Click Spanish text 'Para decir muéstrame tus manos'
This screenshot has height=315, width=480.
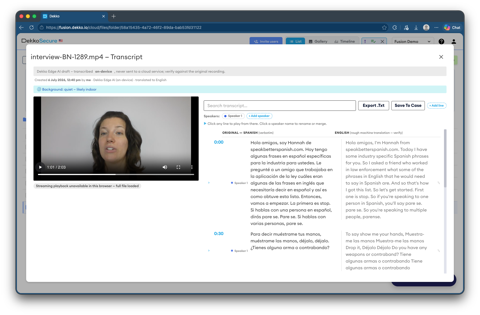coord(290,241)
